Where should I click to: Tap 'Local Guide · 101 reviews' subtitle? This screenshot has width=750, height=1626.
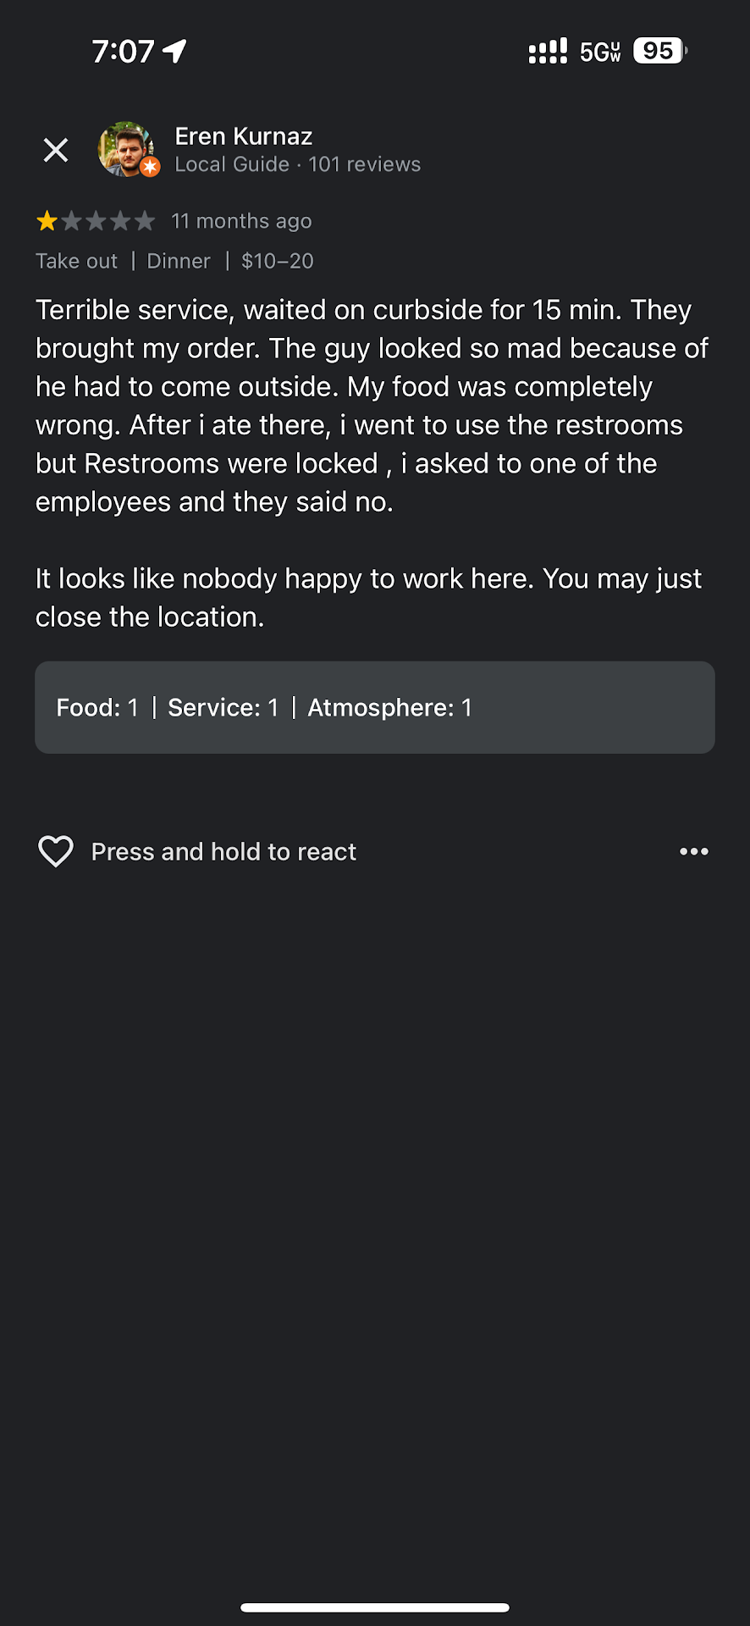pyautogui.click(x=297, y=164)
